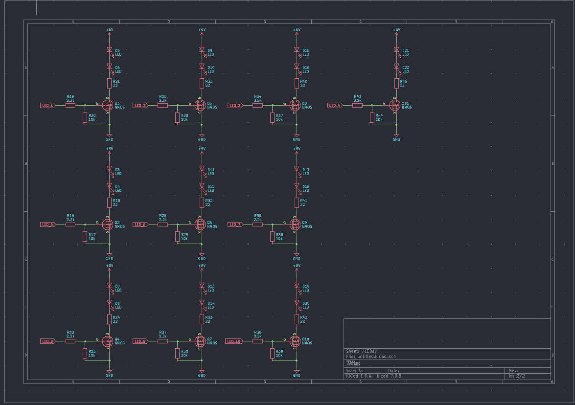Image resolution: width=575 pixels, height=405 pixels.
Task: Select the R36 2.2k gate resistor
Action: tap(258, 341)
